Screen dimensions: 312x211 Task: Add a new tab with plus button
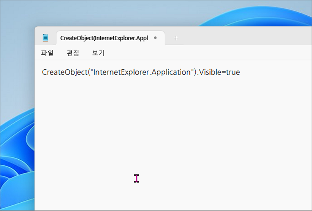coord(176,38)
